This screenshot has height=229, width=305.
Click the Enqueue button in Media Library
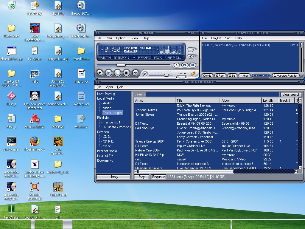(158, 177)
